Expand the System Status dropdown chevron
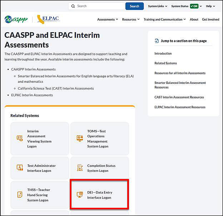 (x=201, y=6)
